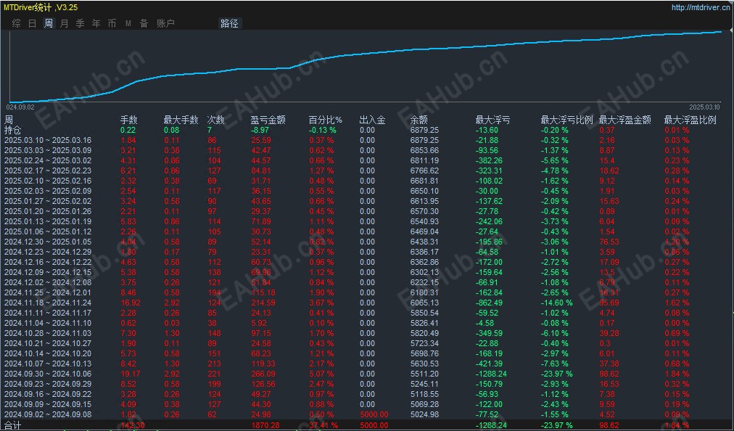Click the 次数 column header
The width and height of the screenshot is (734, 431).
point(216,120)
